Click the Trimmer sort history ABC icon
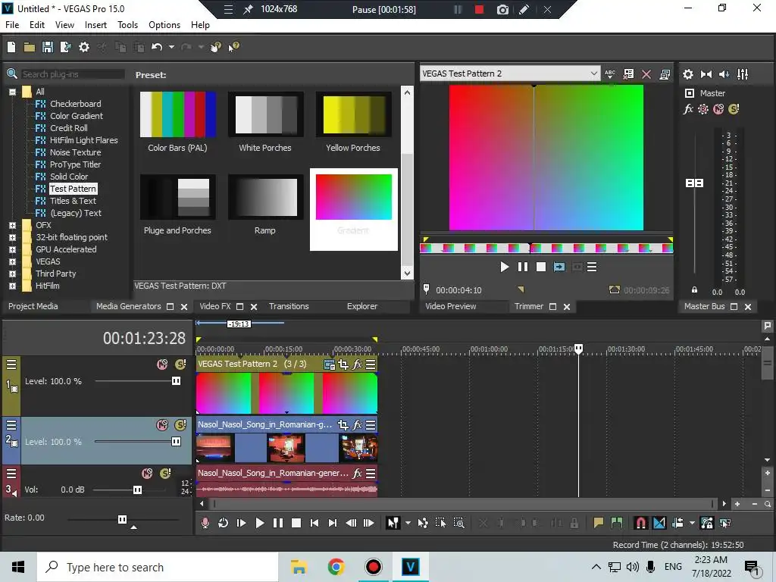 tap(610, 74)
